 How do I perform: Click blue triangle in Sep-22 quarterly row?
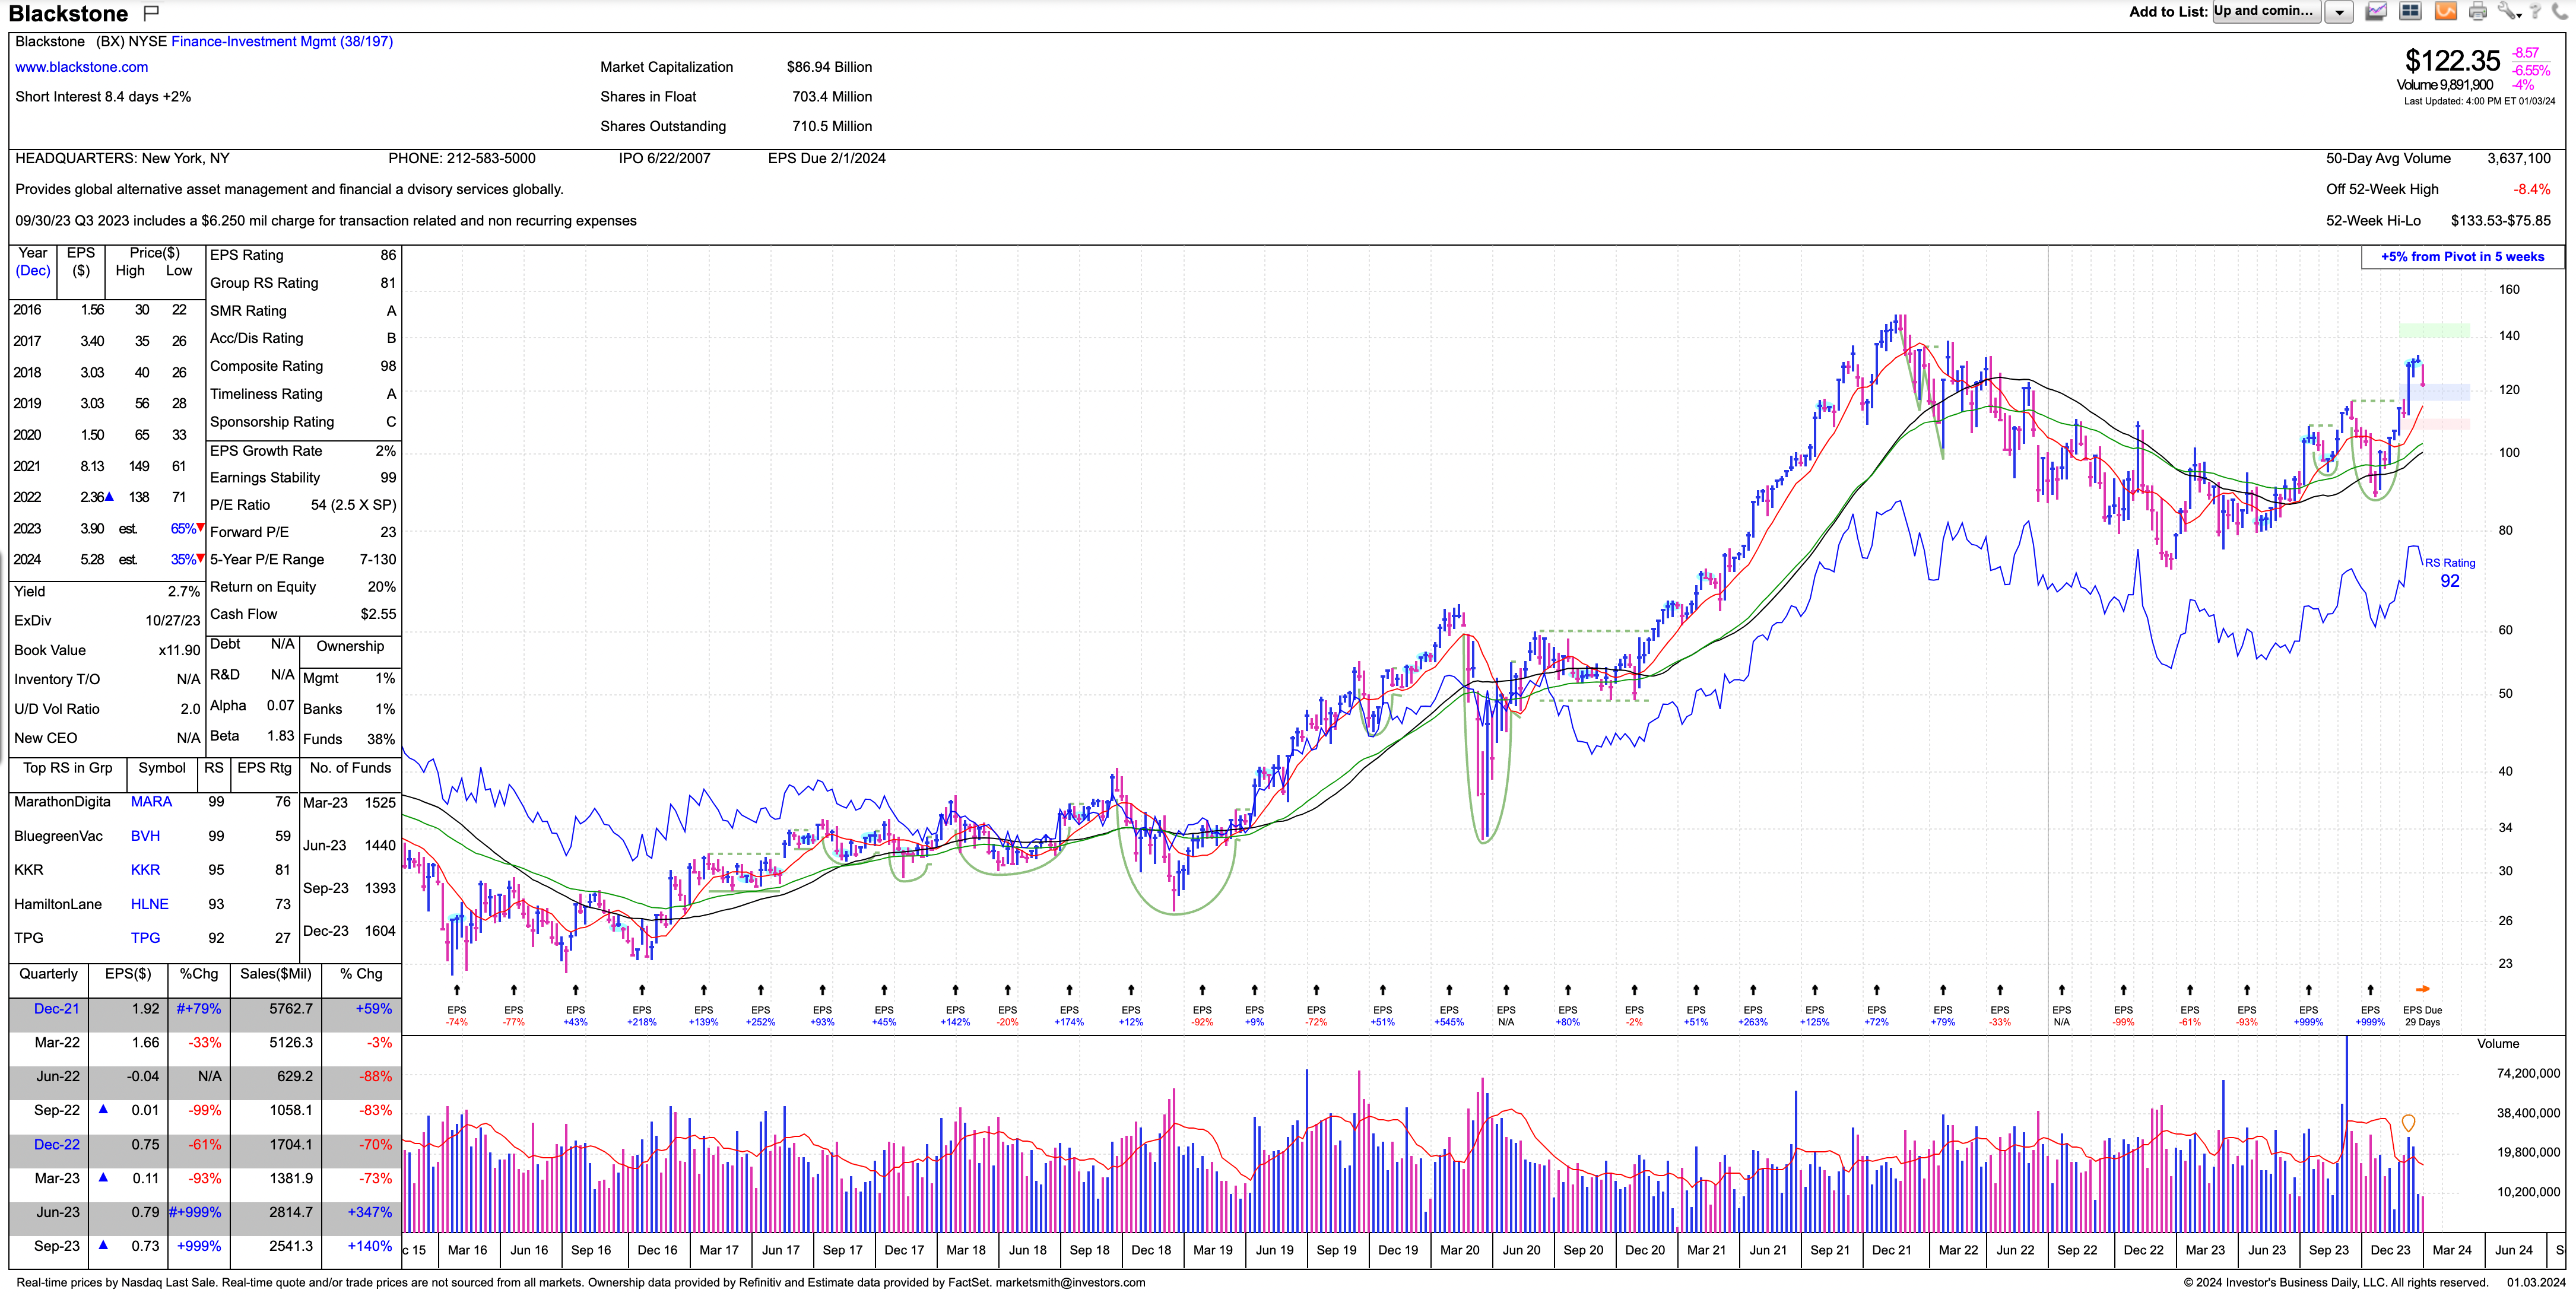(x=103, y=1109)
